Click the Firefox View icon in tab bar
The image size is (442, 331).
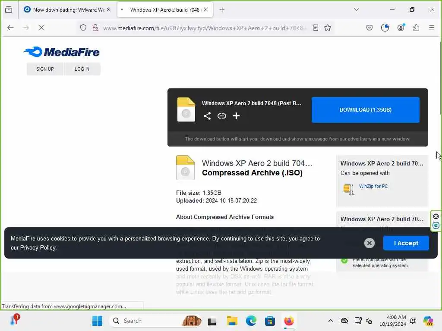pyautogui.click(x=9, y=10)
